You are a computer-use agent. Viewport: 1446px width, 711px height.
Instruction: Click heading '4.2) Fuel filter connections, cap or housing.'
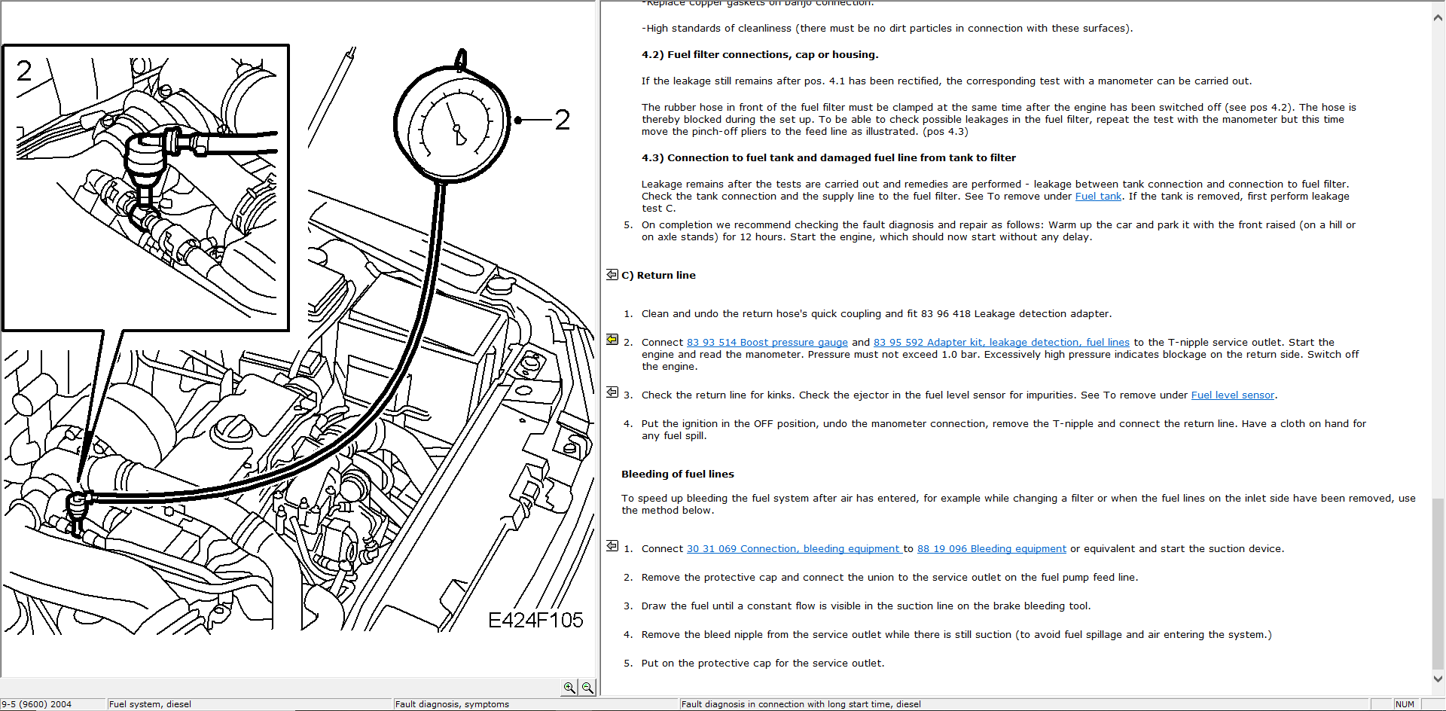(760, 55)
